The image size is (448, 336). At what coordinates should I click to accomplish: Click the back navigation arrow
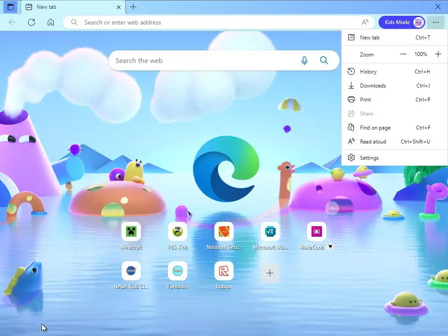12,22
